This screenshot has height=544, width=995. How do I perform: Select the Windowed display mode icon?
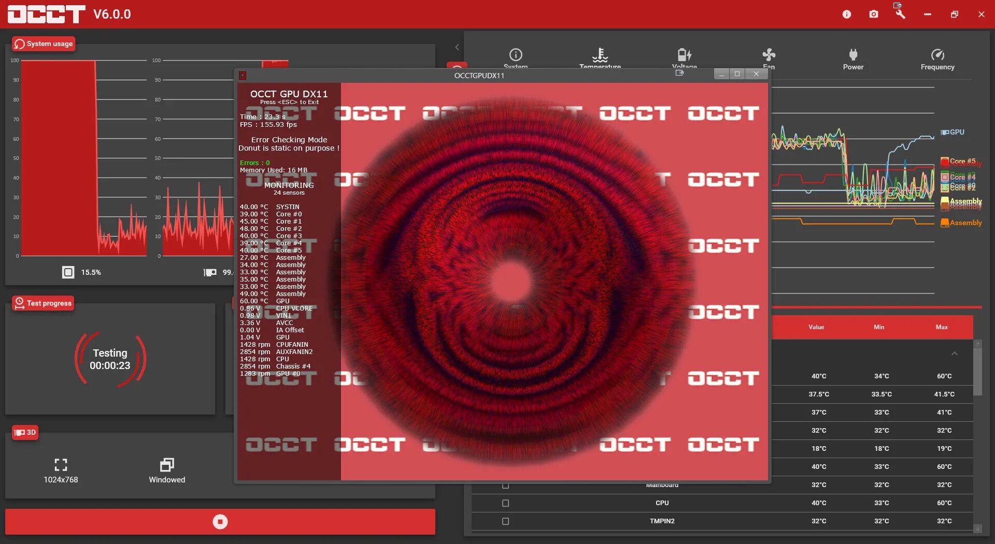(167, 464)
